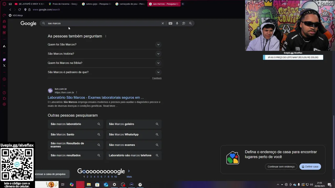Open sidebar settings gear icon
The width and height of the screenshot is (335, 188).
4,104
